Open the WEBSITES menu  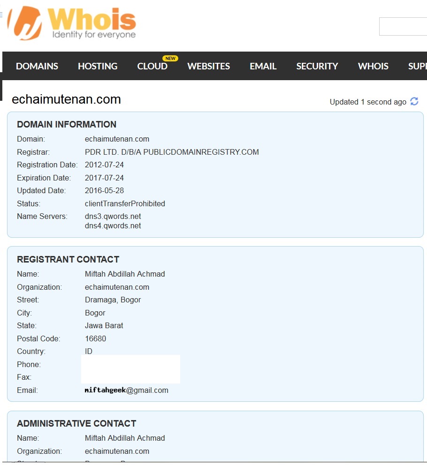click(x=209, y=66)
